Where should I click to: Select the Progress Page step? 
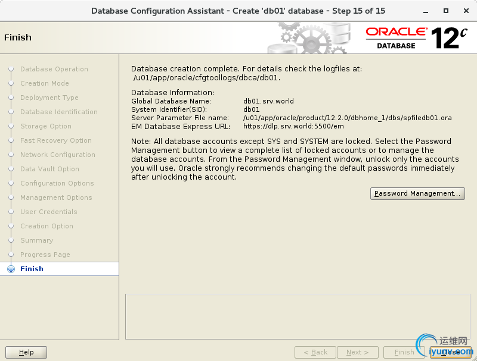45,255
